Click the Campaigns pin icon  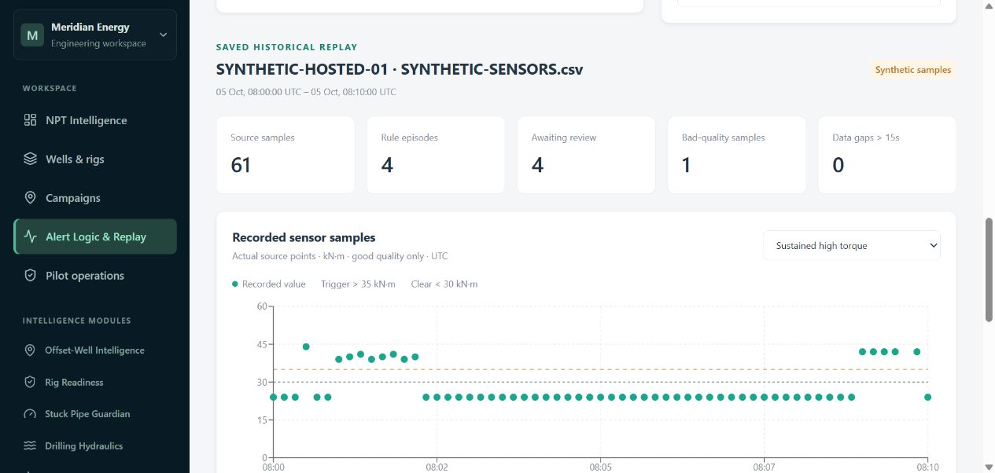pyautogui.click(x=31, y=198)
